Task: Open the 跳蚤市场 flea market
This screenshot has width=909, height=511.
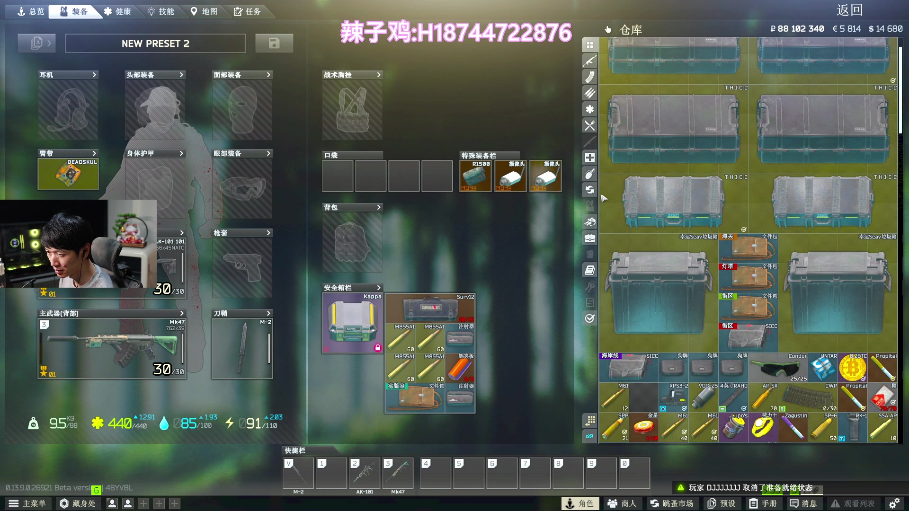Action: click(672, 503)
